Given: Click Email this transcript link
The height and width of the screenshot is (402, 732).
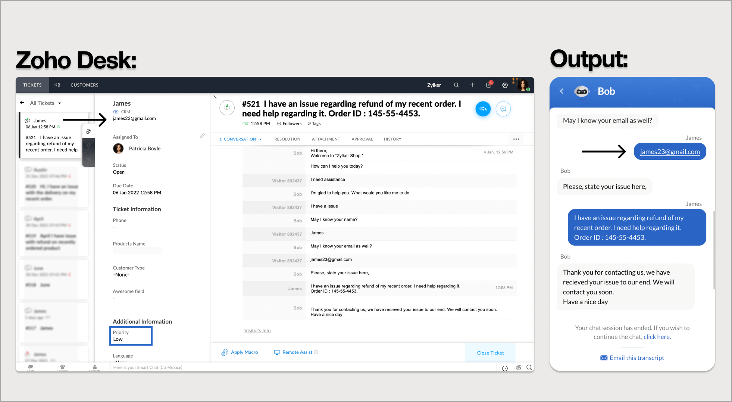Looking at the screenshot, I should click(637, 358).
